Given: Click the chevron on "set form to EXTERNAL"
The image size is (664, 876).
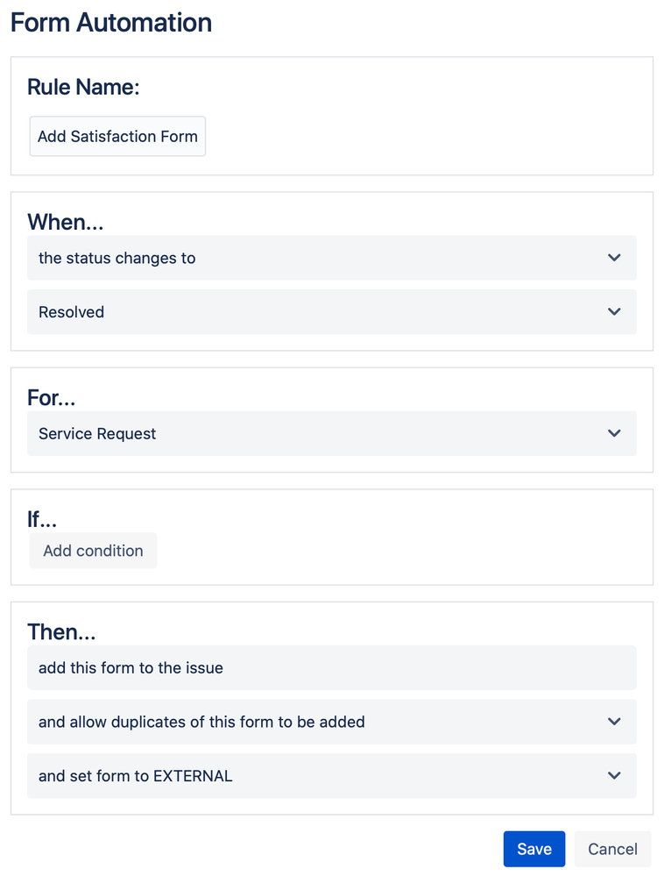Looking at the screenshot, I should pos(614,776).
